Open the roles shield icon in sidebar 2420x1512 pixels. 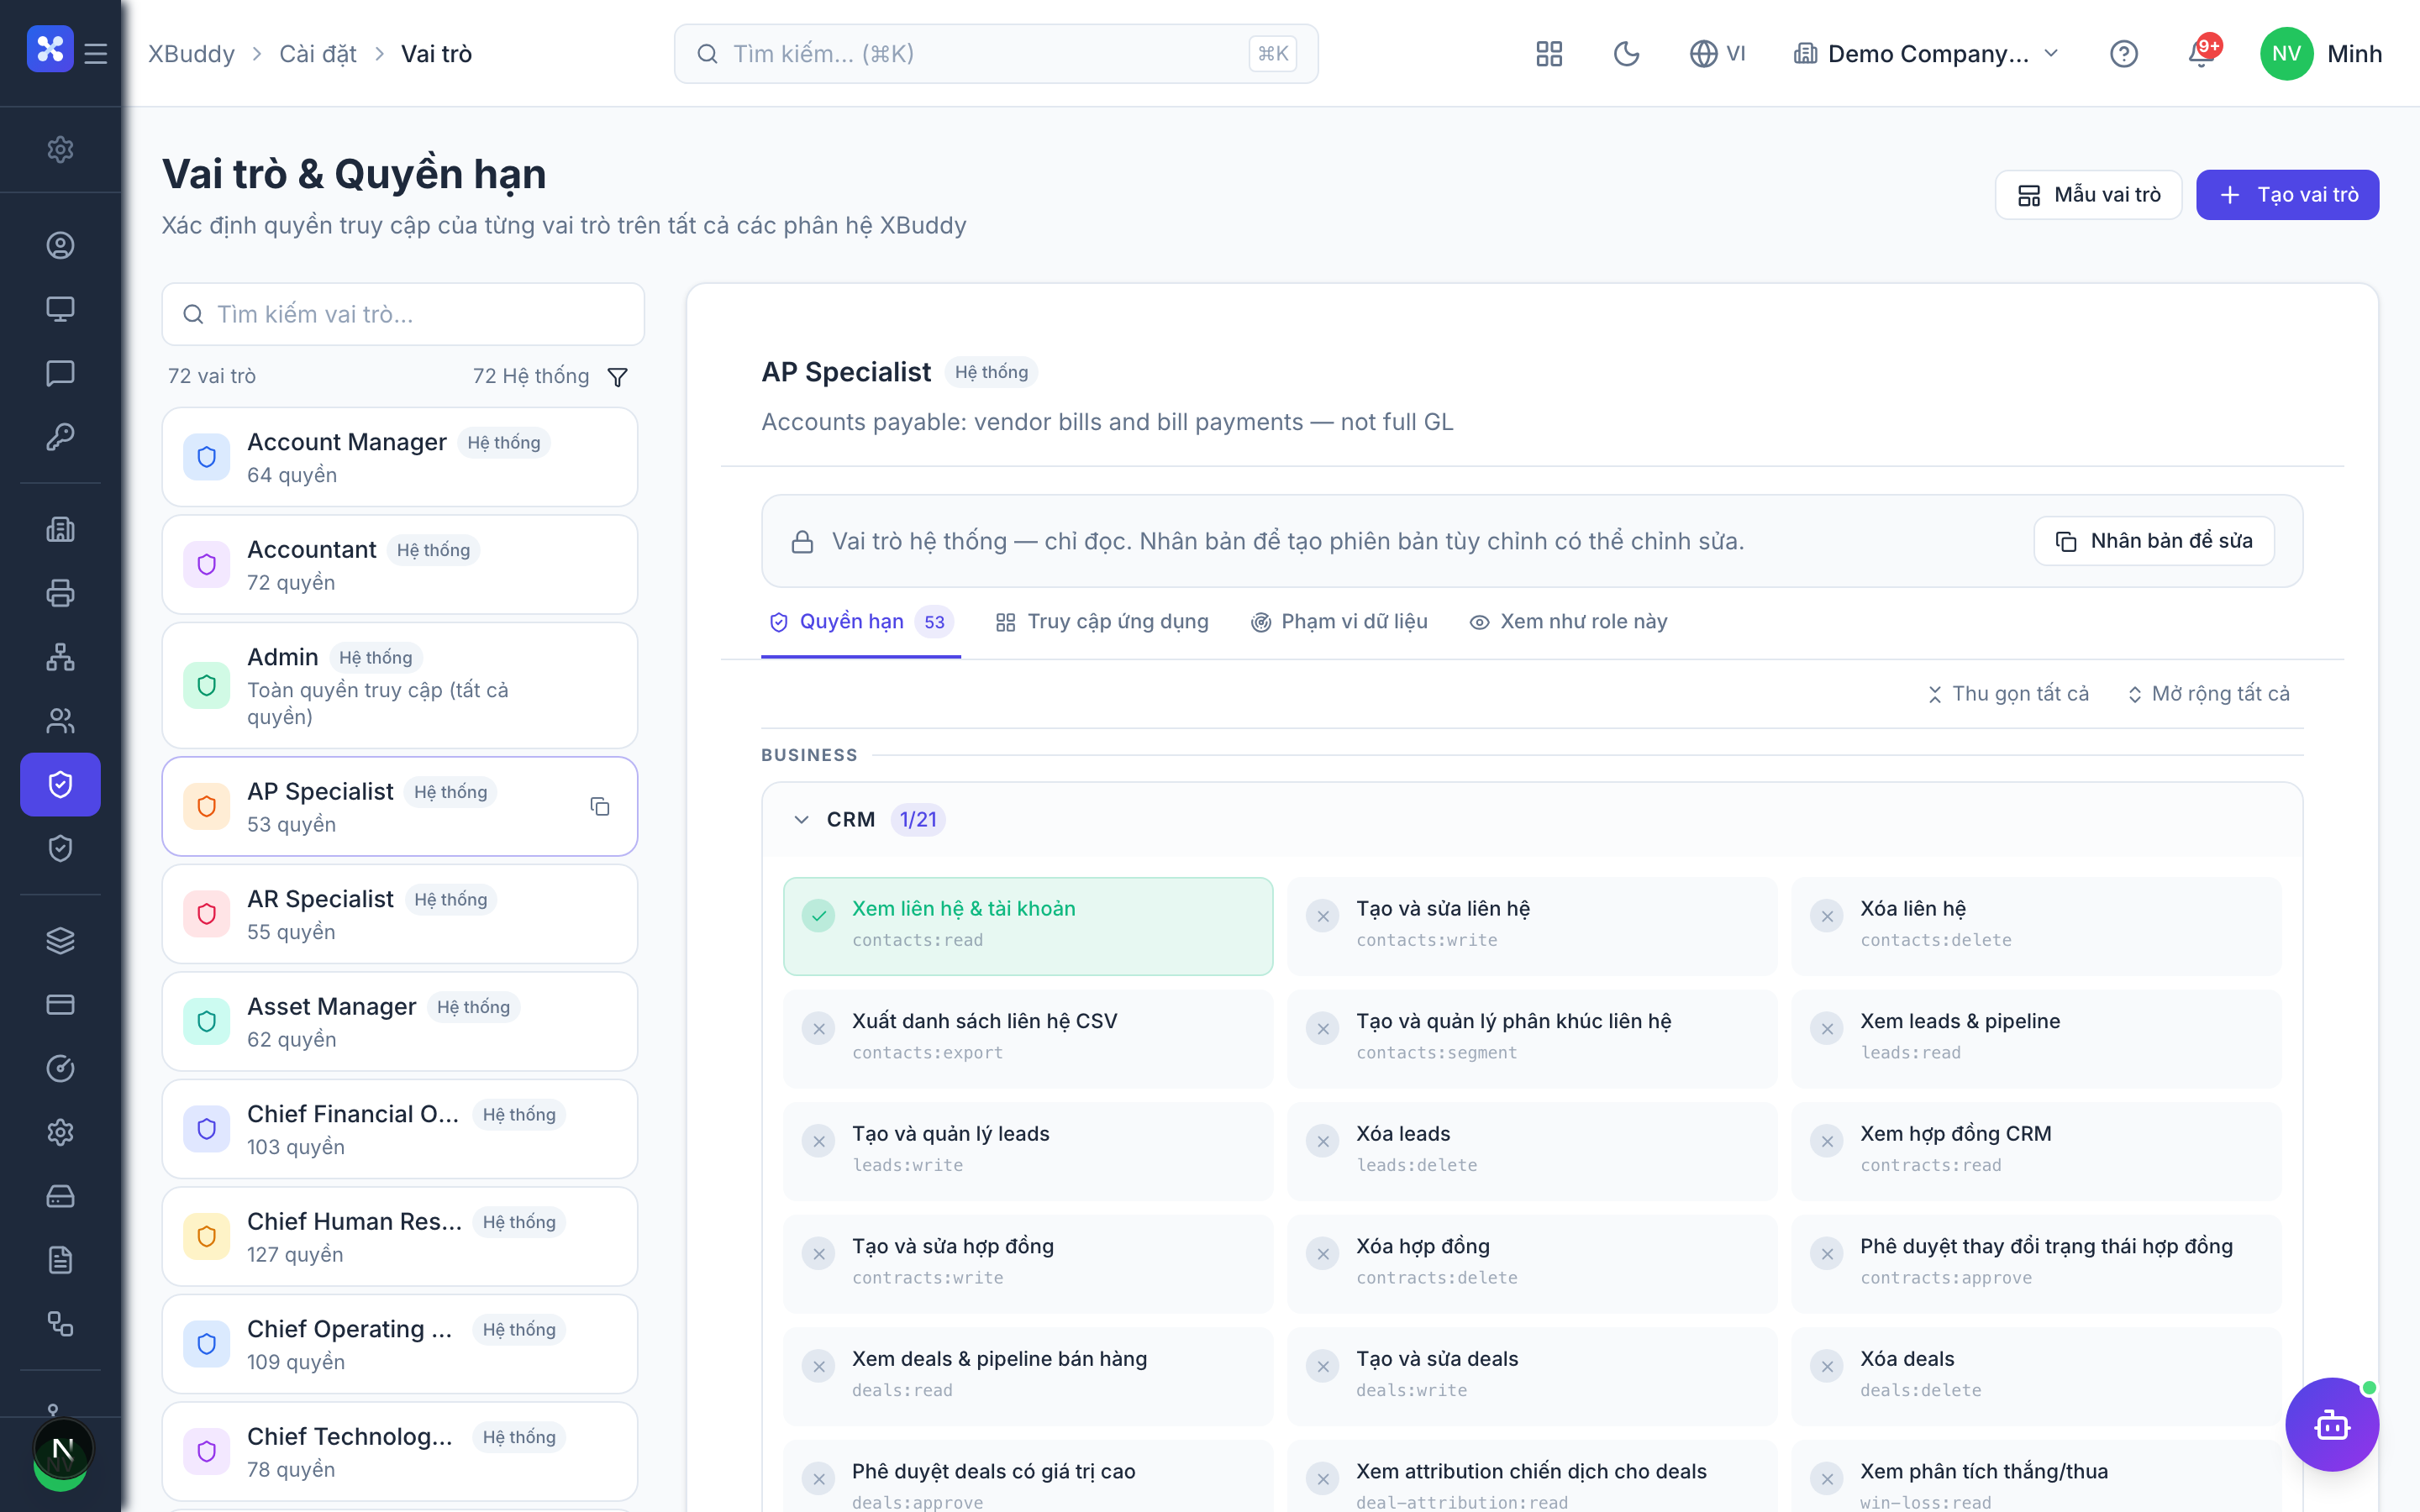pyautogui.click(x=60, y=784)
